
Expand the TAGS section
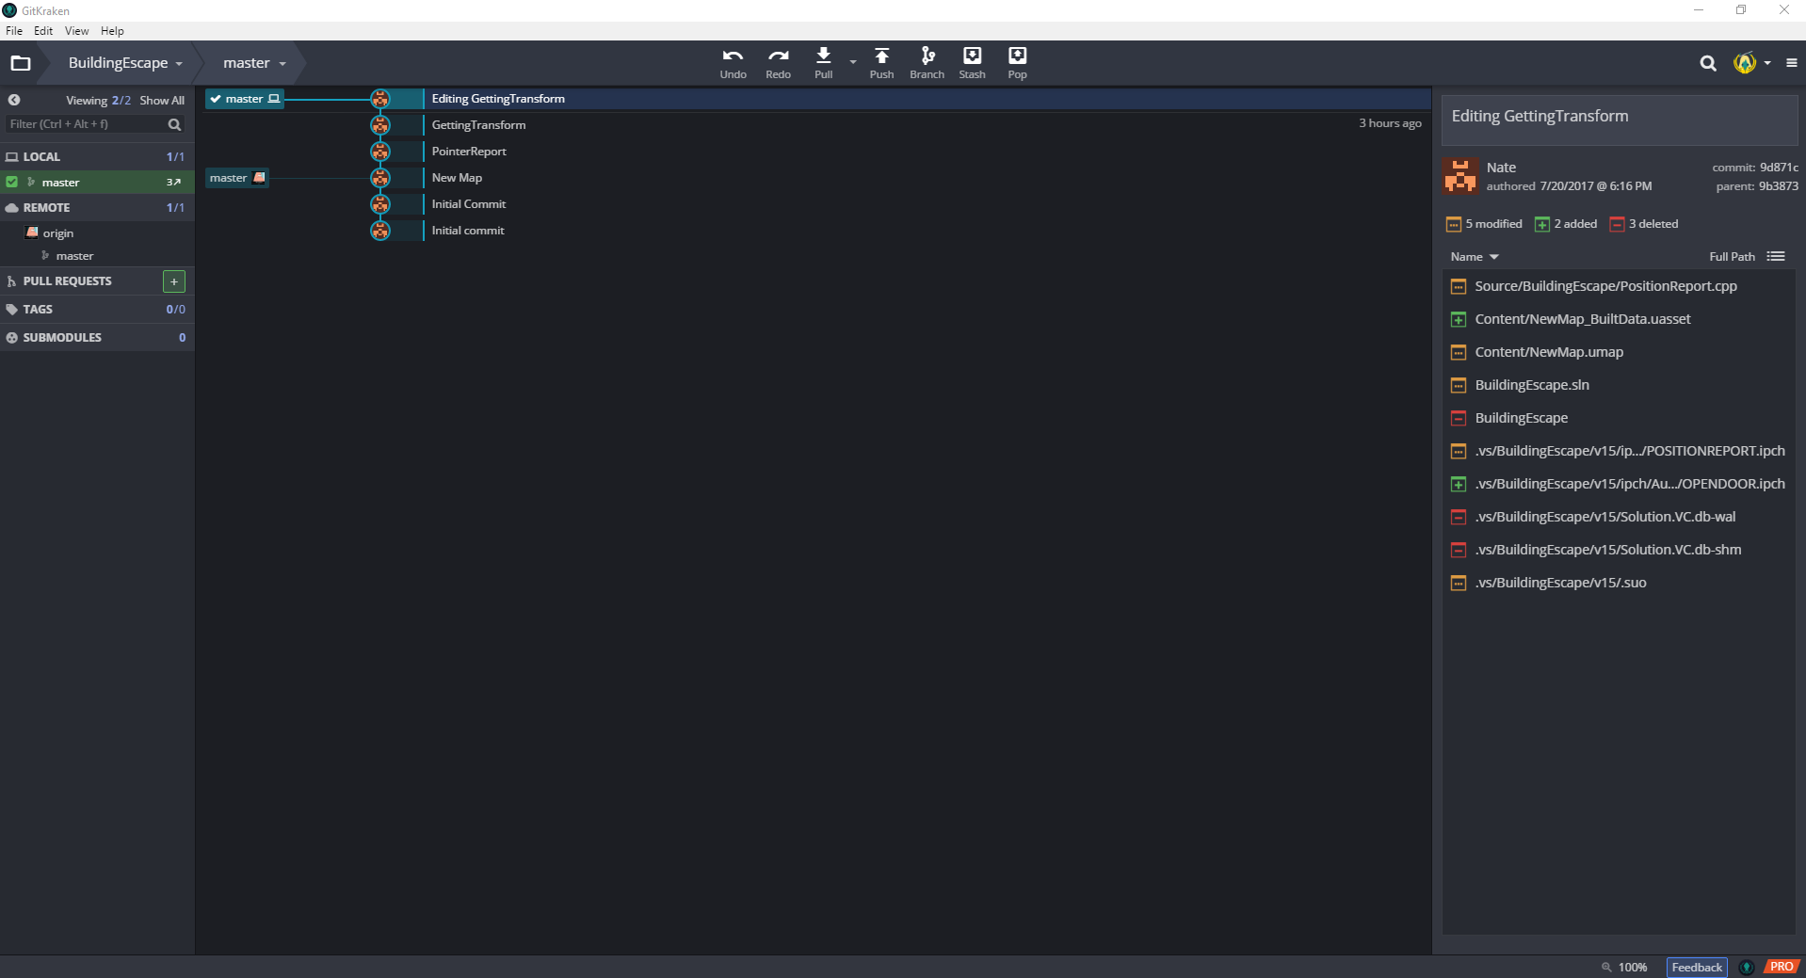(x=97, y=309)
